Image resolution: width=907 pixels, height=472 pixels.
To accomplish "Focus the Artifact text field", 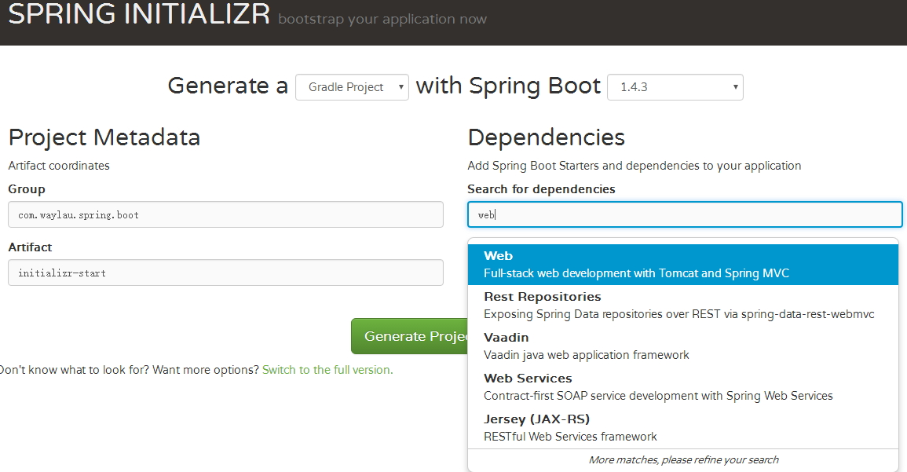I will tap(225, 273).
